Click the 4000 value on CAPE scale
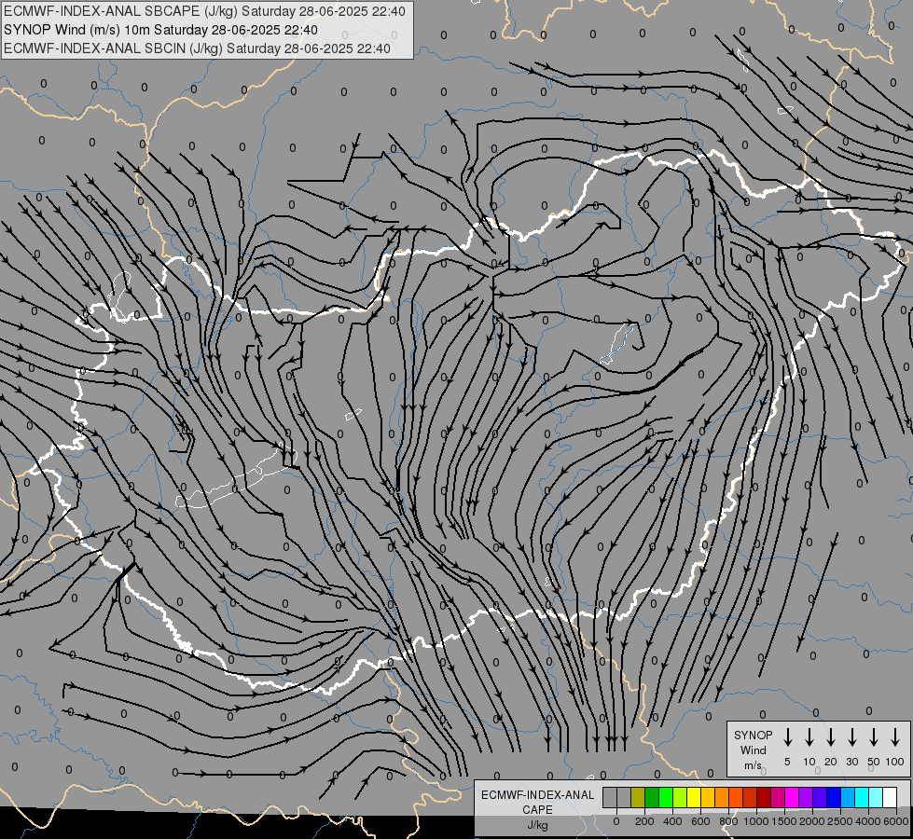913x839 pixels. pos(868,821)
